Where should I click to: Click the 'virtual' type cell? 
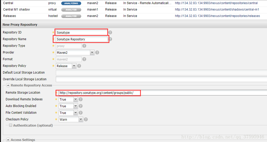coord(52,10)
